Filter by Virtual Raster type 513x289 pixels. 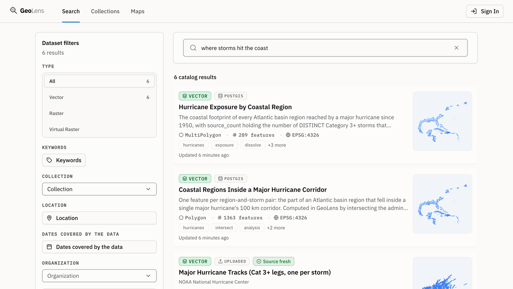[x=99, y=129]
